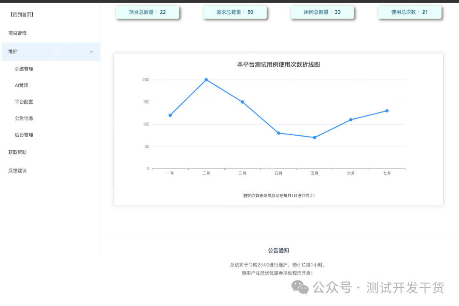Open AI管理 submenu entry
The height and width of the screenshot is (306, 459).
click(22, 86)
